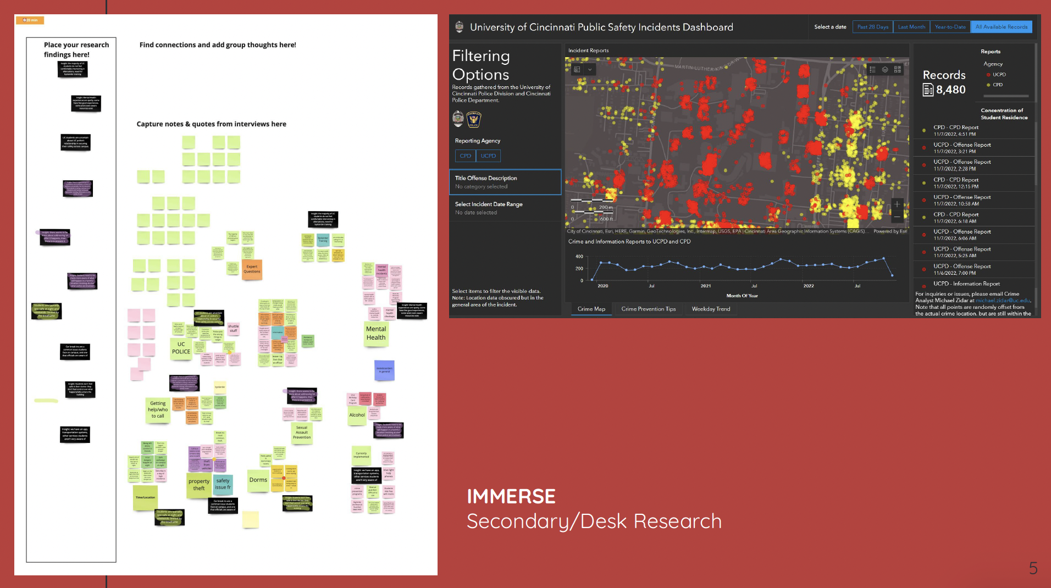Select CPD Report from 11/7/2022, 12:15 PM
The height and width of the screenshot is (588, 1051).
pyautogui.click(x=974, y=183)
